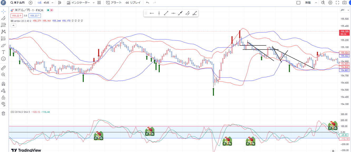Select the Fibonacci retracement tool

coord(3,25)
